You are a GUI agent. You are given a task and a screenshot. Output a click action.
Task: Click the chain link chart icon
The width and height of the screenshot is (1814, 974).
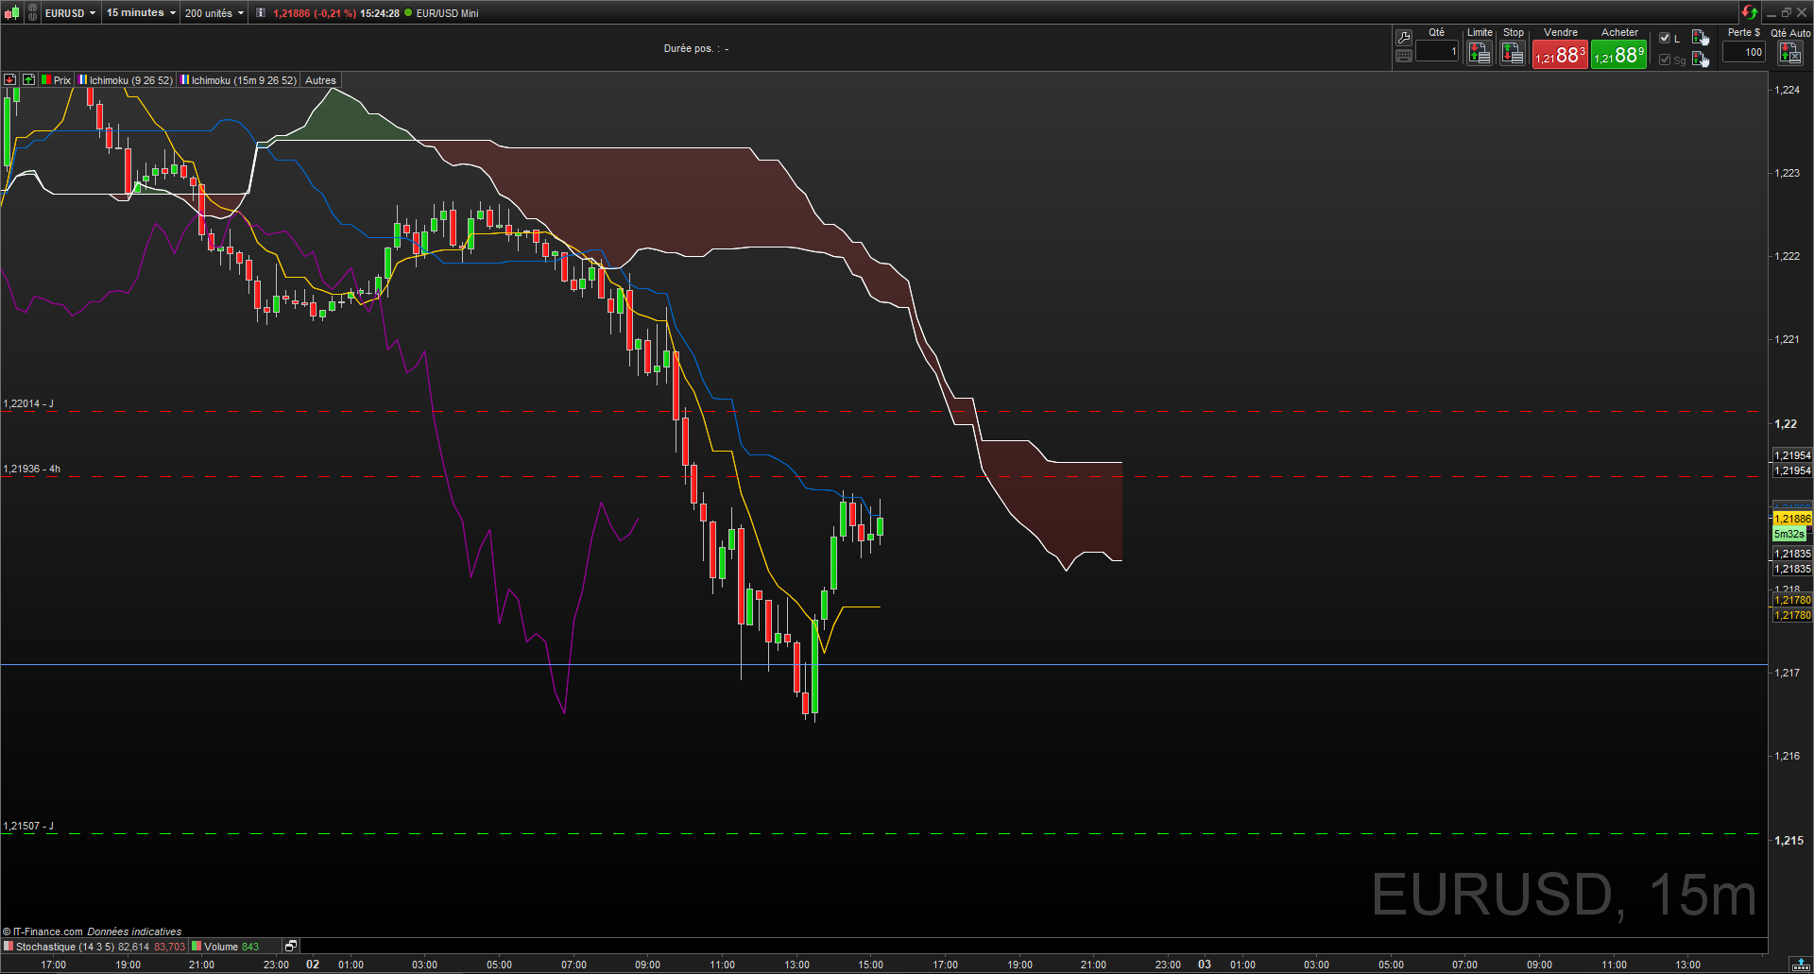tap(32, 13)
